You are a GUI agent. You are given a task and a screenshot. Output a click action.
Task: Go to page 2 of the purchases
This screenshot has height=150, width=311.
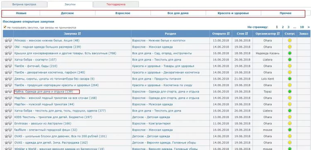tap(283, 27)
